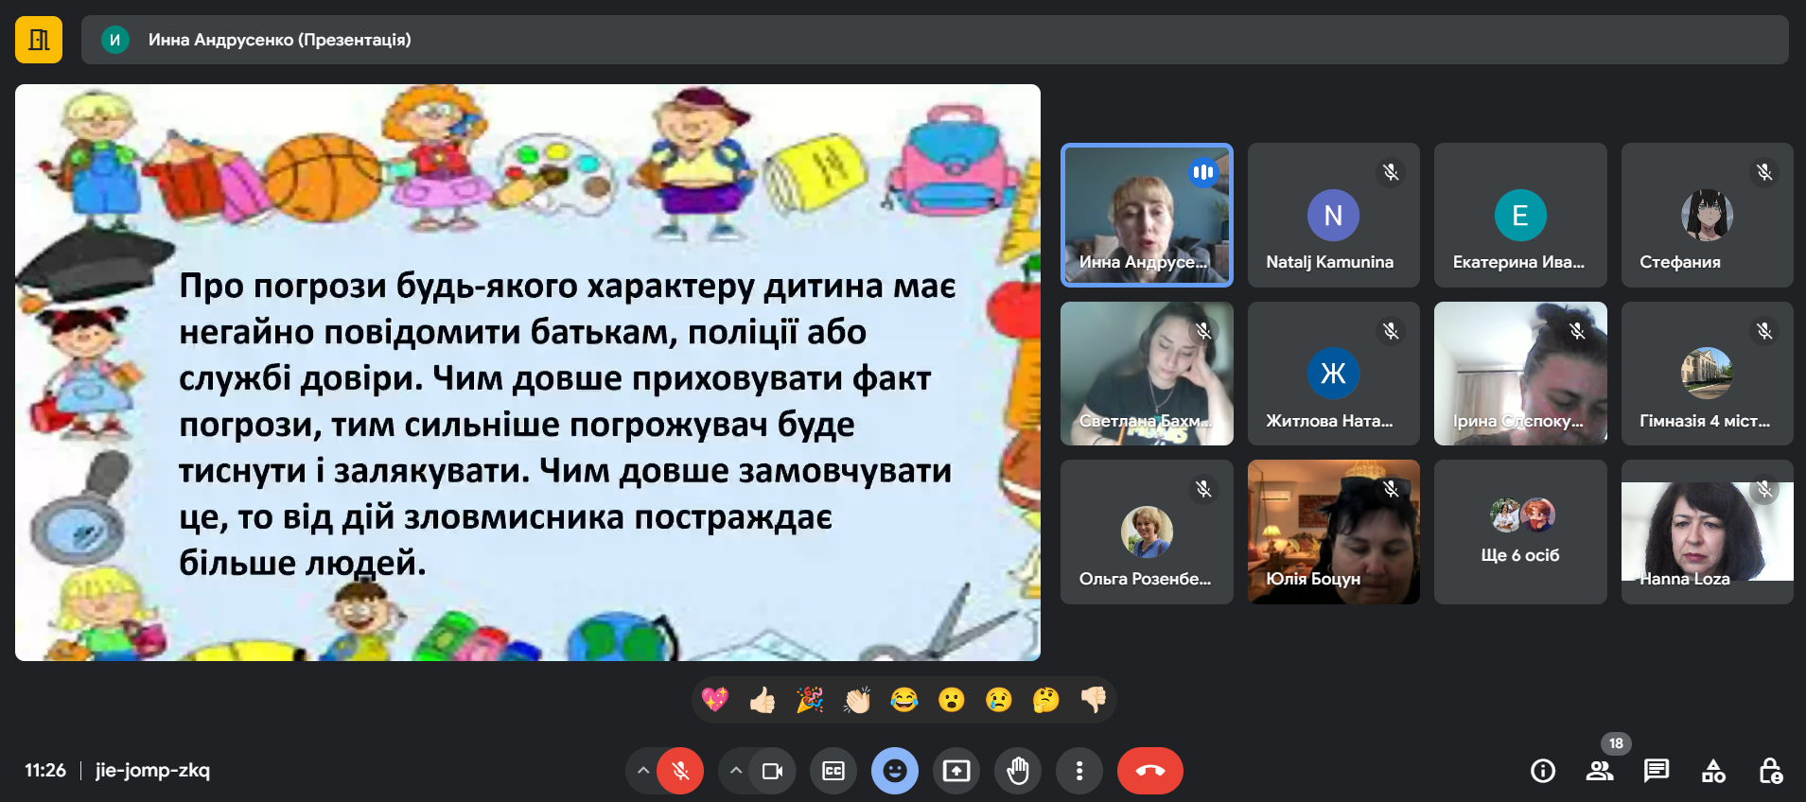Viewport: 1806px width, 802px height.
Task: Open the activities panel
Action: coord(1713,771)
